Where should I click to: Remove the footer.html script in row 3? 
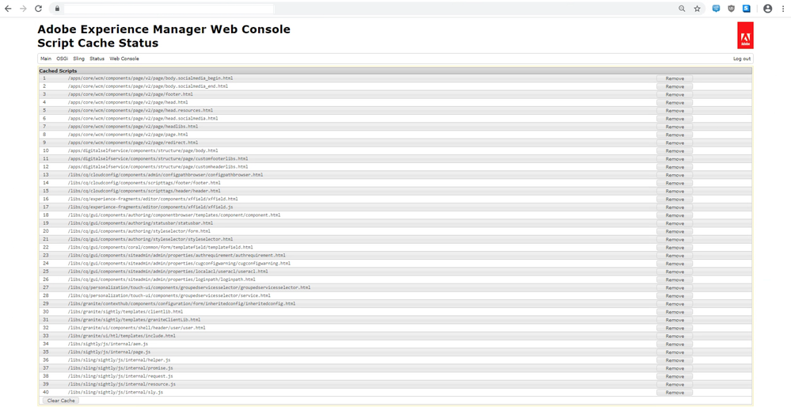tap(675, 94)
